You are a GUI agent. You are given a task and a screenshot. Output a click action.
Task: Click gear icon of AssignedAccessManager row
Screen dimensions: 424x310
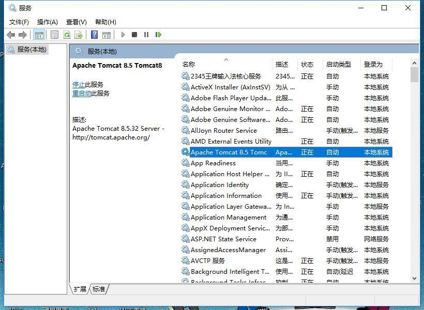pyautogui.click(x=185, y=250)
